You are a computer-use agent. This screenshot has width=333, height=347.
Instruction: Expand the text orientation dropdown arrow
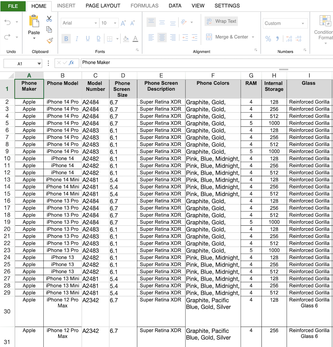coord(192,22)
